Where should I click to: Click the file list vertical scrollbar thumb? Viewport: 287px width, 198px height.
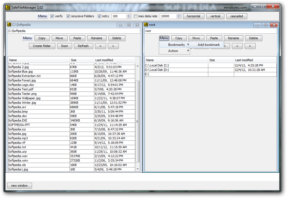137,121
